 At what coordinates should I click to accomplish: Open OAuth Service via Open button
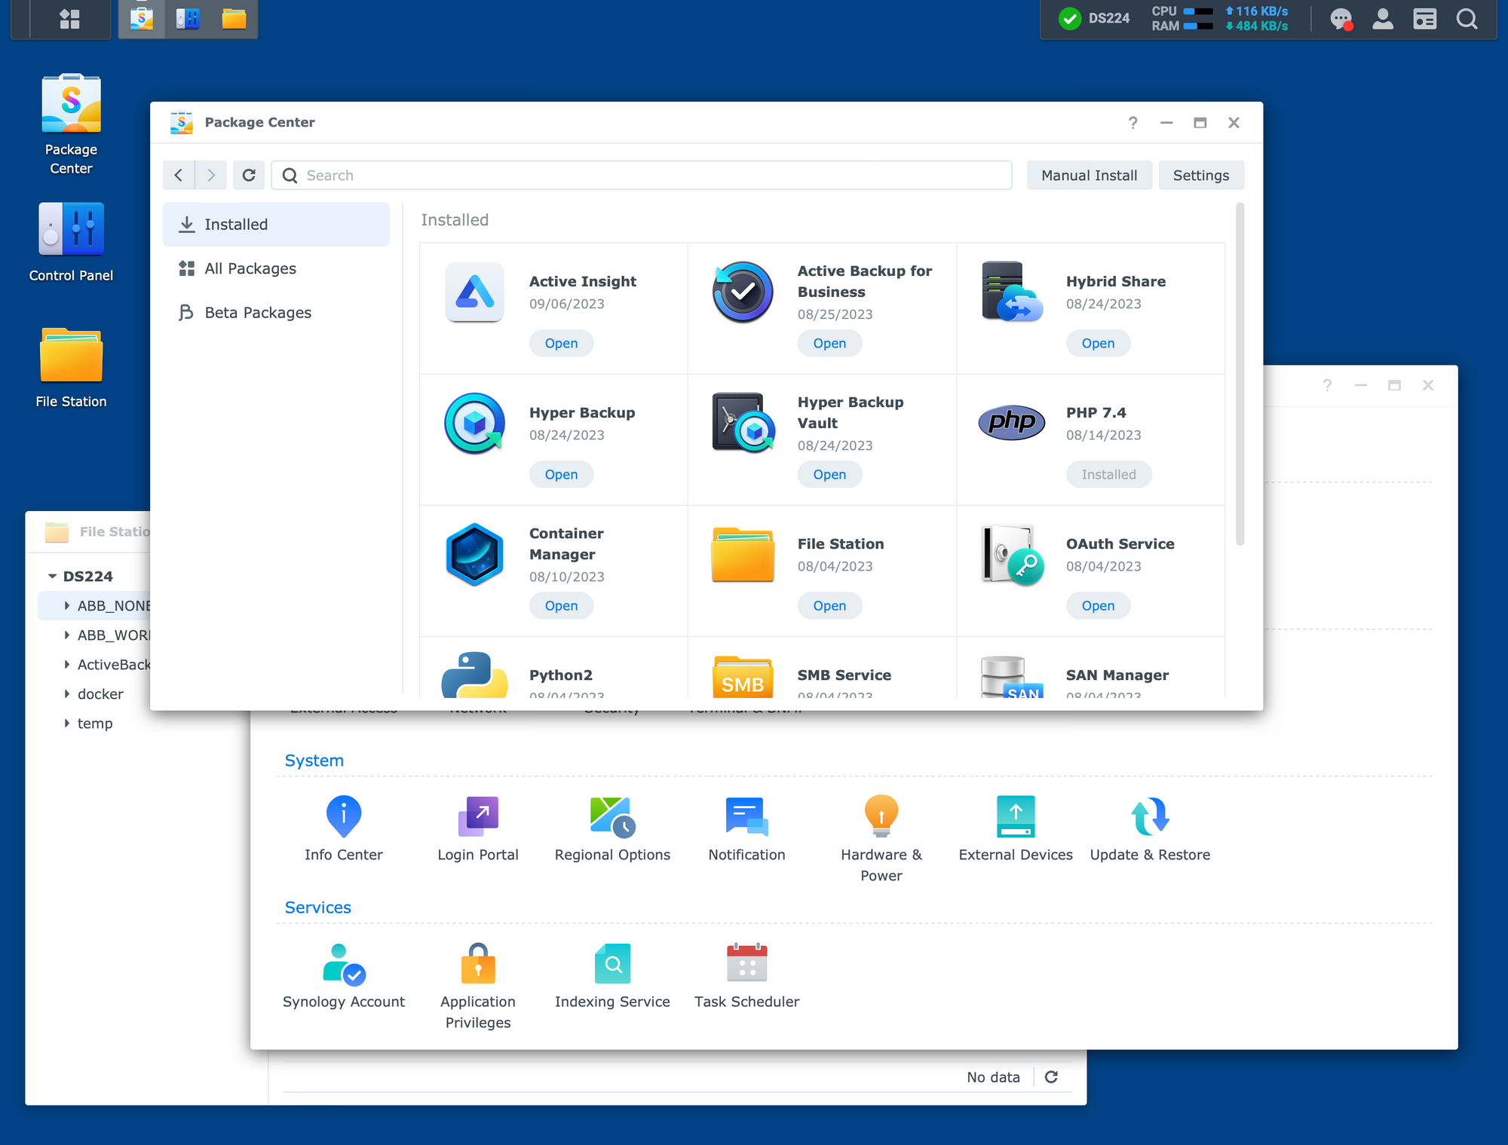[1098, 605]
